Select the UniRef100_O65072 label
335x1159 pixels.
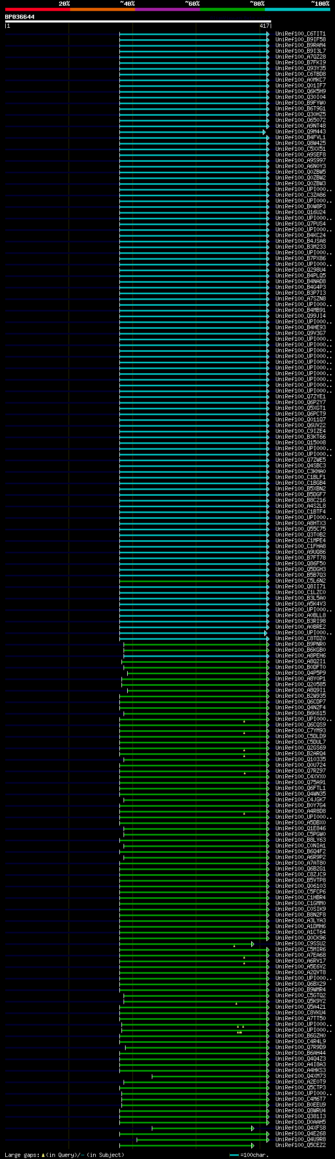[300, 120]
